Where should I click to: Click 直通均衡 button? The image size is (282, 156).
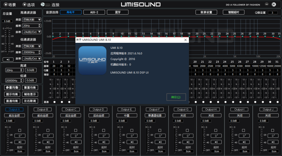[12, 101]
